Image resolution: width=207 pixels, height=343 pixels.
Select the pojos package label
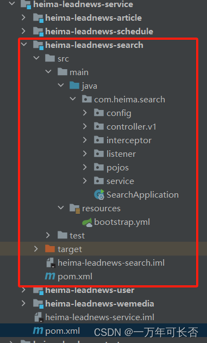[118, 168]
